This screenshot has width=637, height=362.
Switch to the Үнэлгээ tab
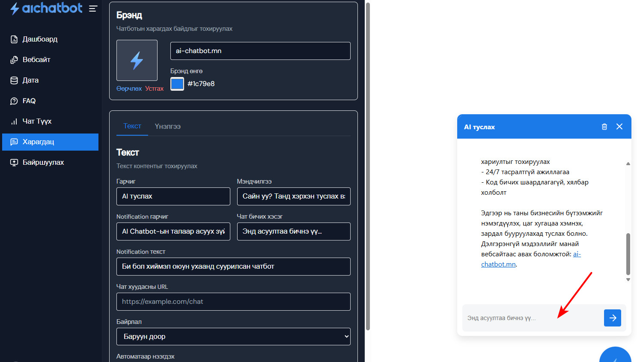pos(167,127)
